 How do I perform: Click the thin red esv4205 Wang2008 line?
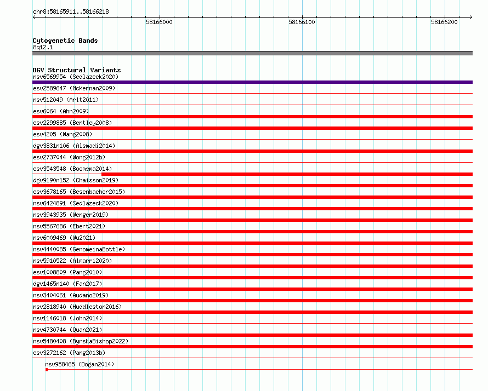[x=252, y=139]
